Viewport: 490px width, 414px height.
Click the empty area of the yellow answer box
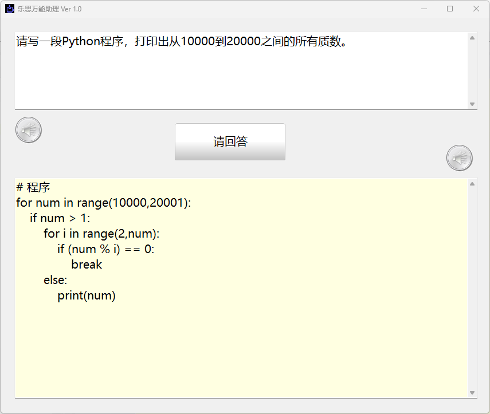[x=241, y=349]
